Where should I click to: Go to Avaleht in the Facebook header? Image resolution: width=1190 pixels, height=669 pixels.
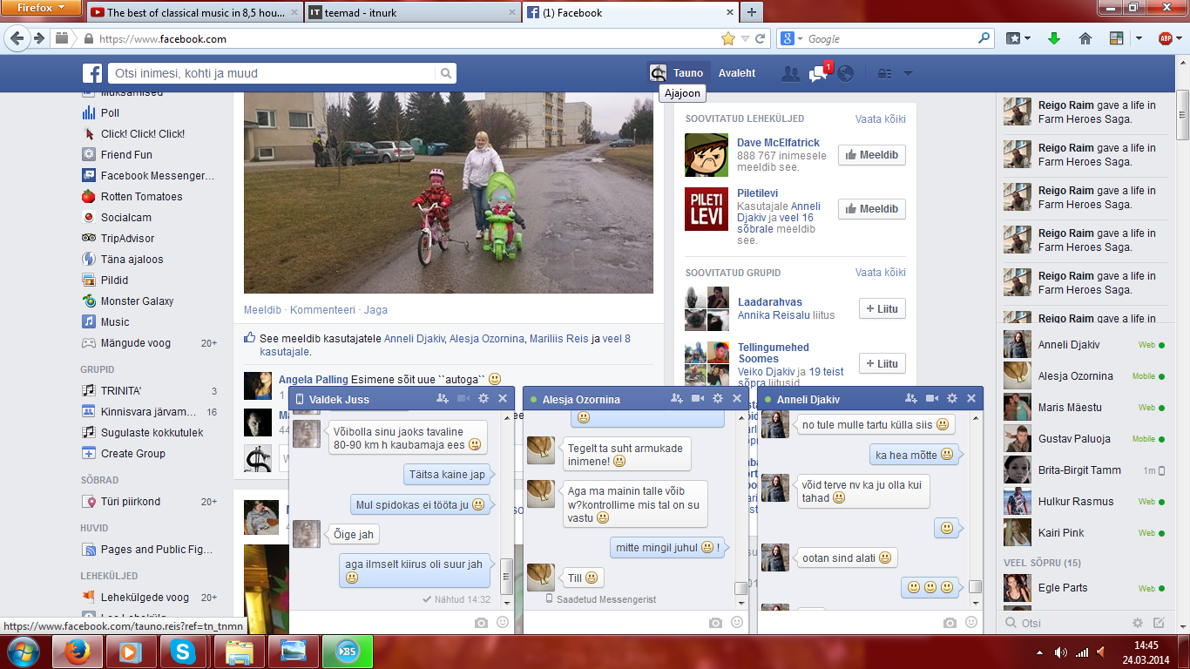[x=736, y=74]
